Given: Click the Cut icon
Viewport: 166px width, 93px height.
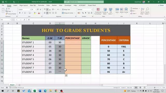Looking at the screenshot, I should (7, 9).
